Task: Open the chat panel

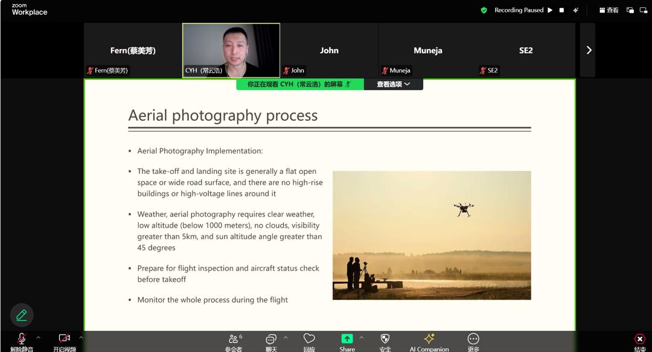Action: pyautogui.click(x=271, y=340)
